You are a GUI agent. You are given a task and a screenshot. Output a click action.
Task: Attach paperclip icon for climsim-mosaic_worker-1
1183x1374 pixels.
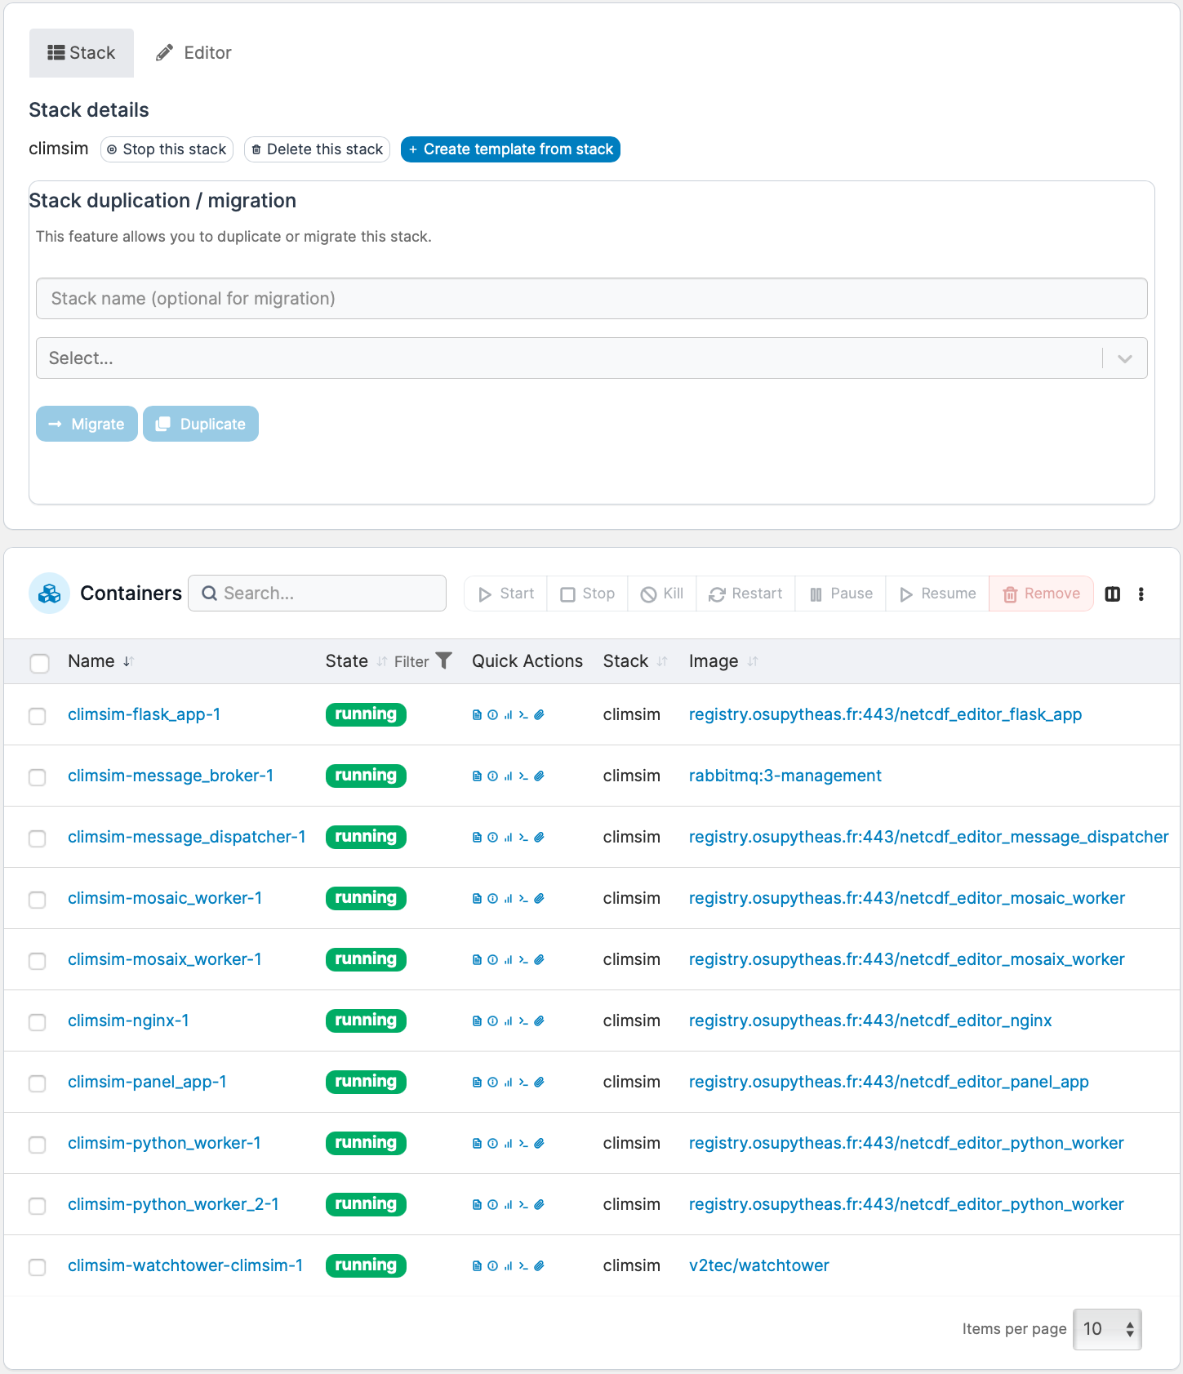coord(539,899)
